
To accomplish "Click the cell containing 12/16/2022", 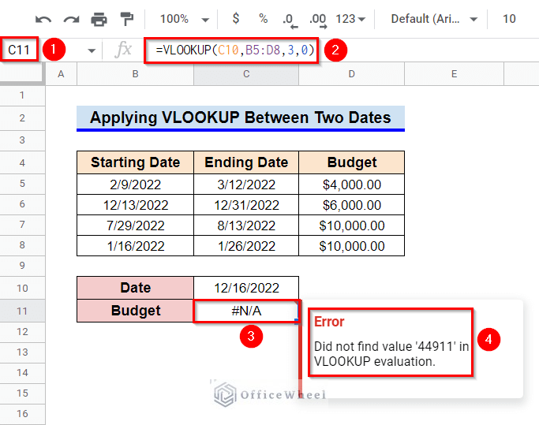I will (x=246, y=288).
